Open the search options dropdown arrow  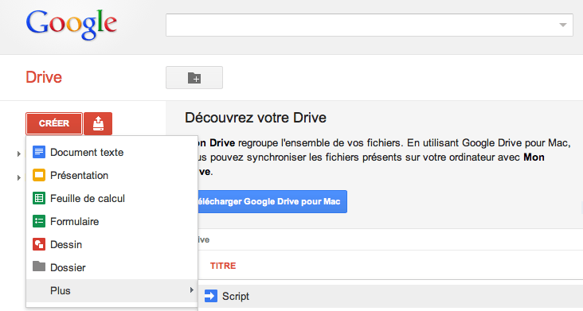[563, 25]
